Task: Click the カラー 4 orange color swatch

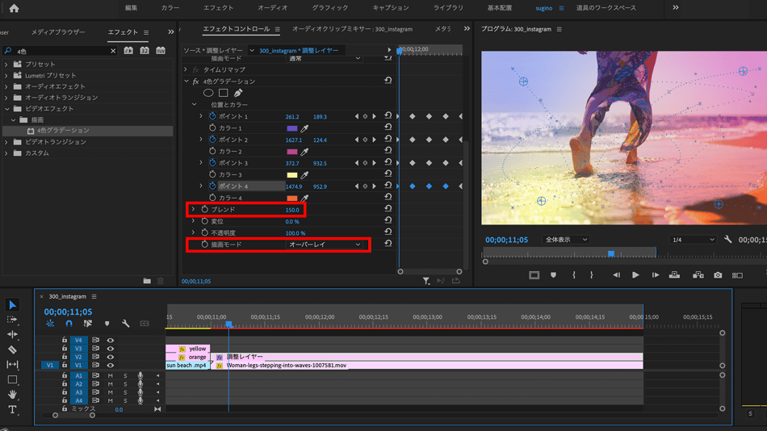Action: pos(292,199)
